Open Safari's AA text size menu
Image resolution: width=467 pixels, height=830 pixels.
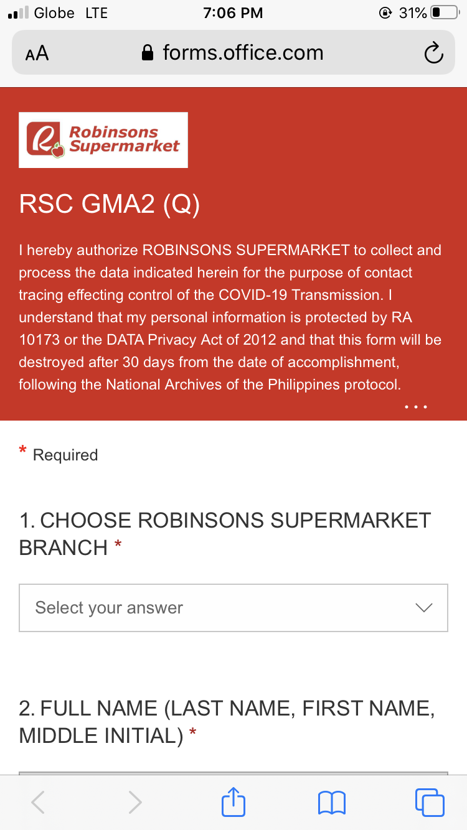pyautogui.click(x=37, y=54)
